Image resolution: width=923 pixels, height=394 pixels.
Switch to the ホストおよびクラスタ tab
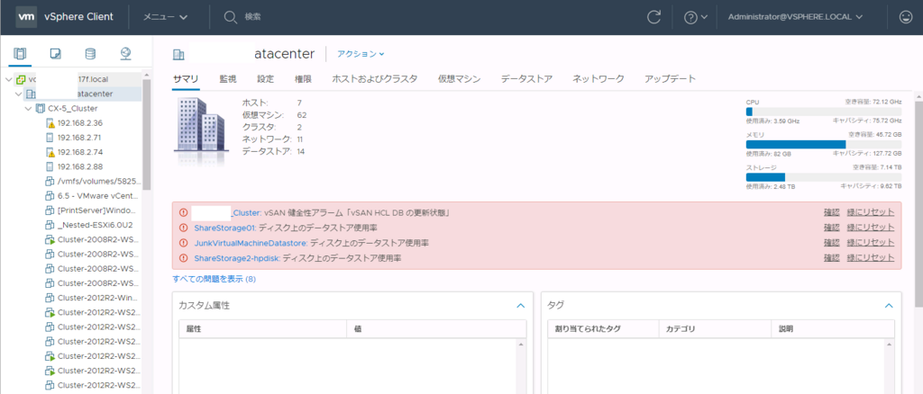coord(375,78)
